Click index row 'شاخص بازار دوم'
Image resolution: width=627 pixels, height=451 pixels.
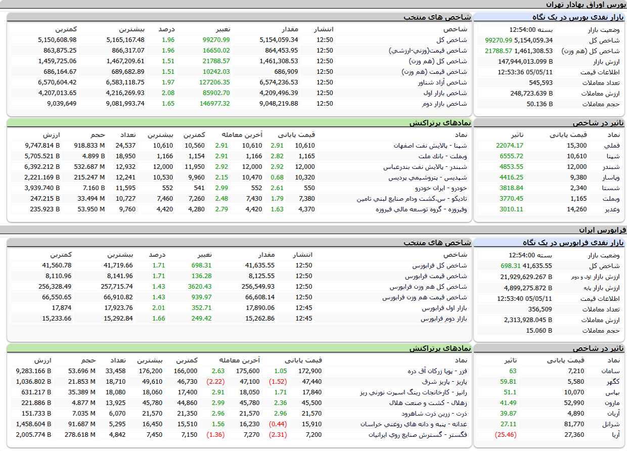click(445, 104)
